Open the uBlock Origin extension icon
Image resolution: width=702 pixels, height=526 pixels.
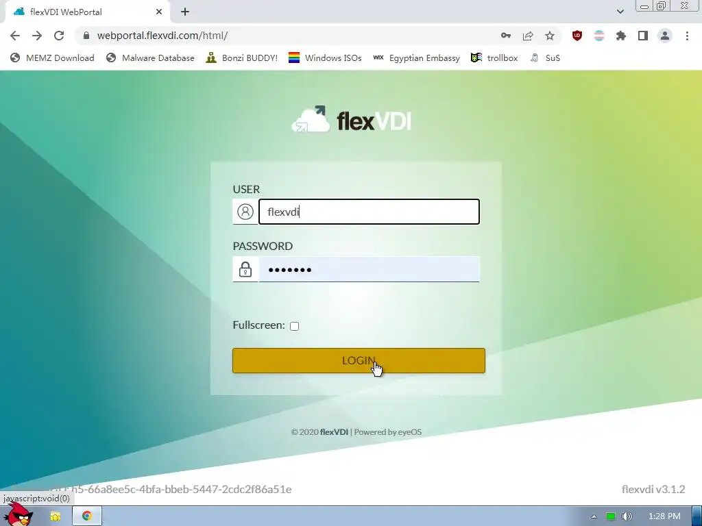coord(577,36)
